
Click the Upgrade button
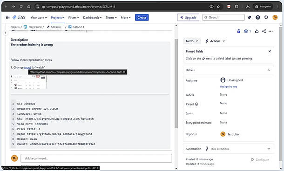tap(188, 18)
